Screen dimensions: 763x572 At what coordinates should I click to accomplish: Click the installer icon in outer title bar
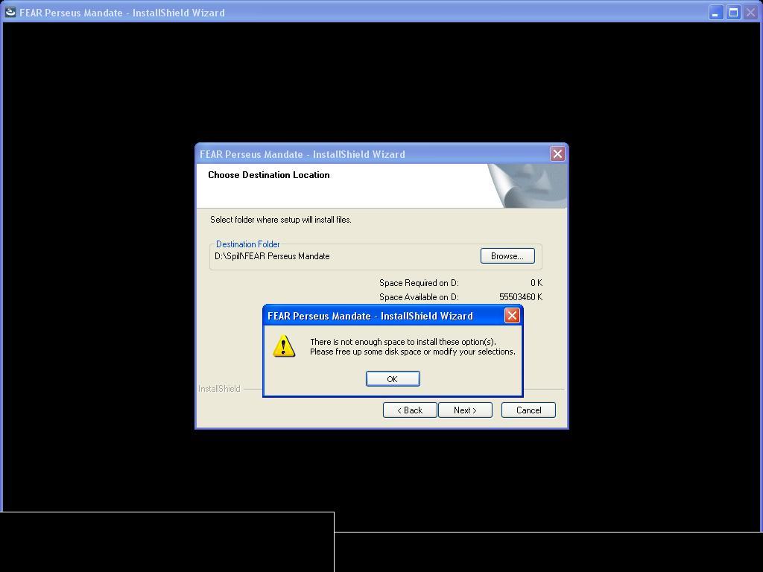10,12
